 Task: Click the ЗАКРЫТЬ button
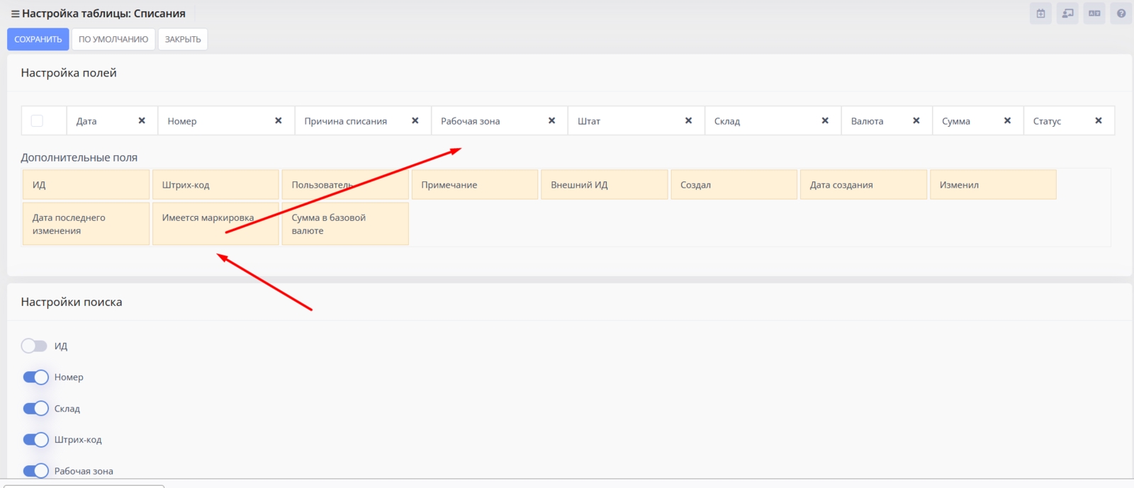pos(183,39)
